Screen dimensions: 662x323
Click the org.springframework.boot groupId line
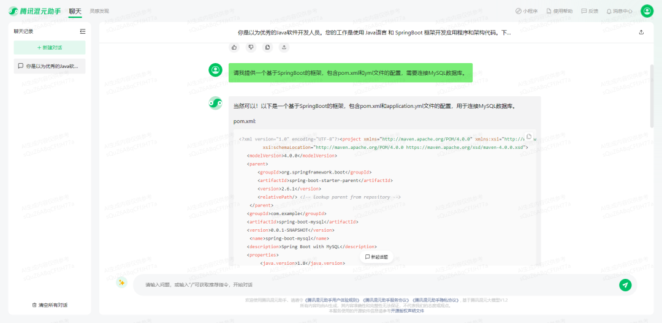pos(314,172)
